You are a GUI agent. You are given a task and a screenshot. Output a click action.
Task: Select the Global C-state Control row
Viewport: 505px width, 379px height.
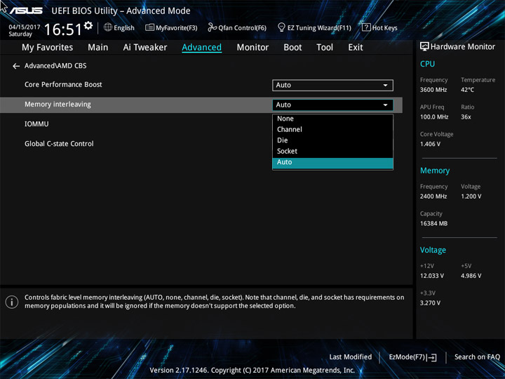(x=59, y=144)
